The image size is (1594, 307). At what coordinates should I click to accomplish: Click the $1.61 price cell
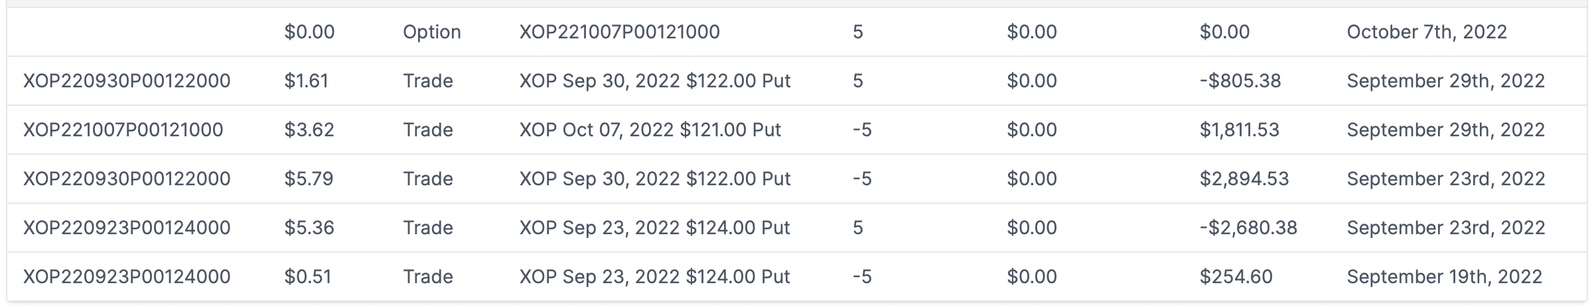[x=306, y=81]
